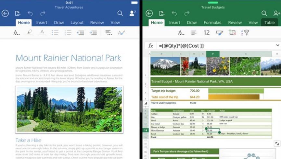Screen dimensions: 281x159
Task: Switch to the Layout tab in Word
Action: pyautogui.click(x=77, y=23)
